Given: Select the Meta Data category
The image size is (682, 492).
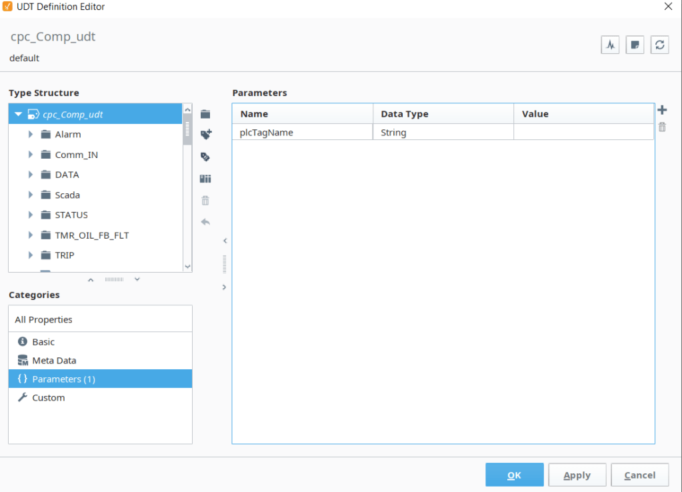Looking at the screenshot, I should pos(54,361).
